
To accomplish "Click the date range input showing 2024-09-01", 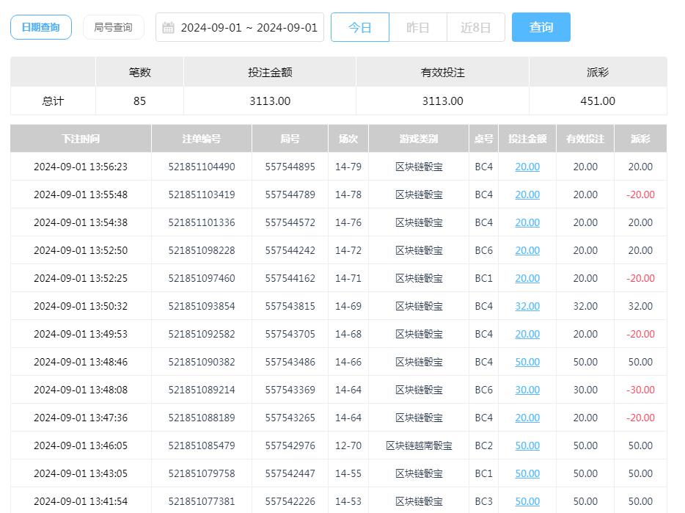I will click(x=242, y=27).
